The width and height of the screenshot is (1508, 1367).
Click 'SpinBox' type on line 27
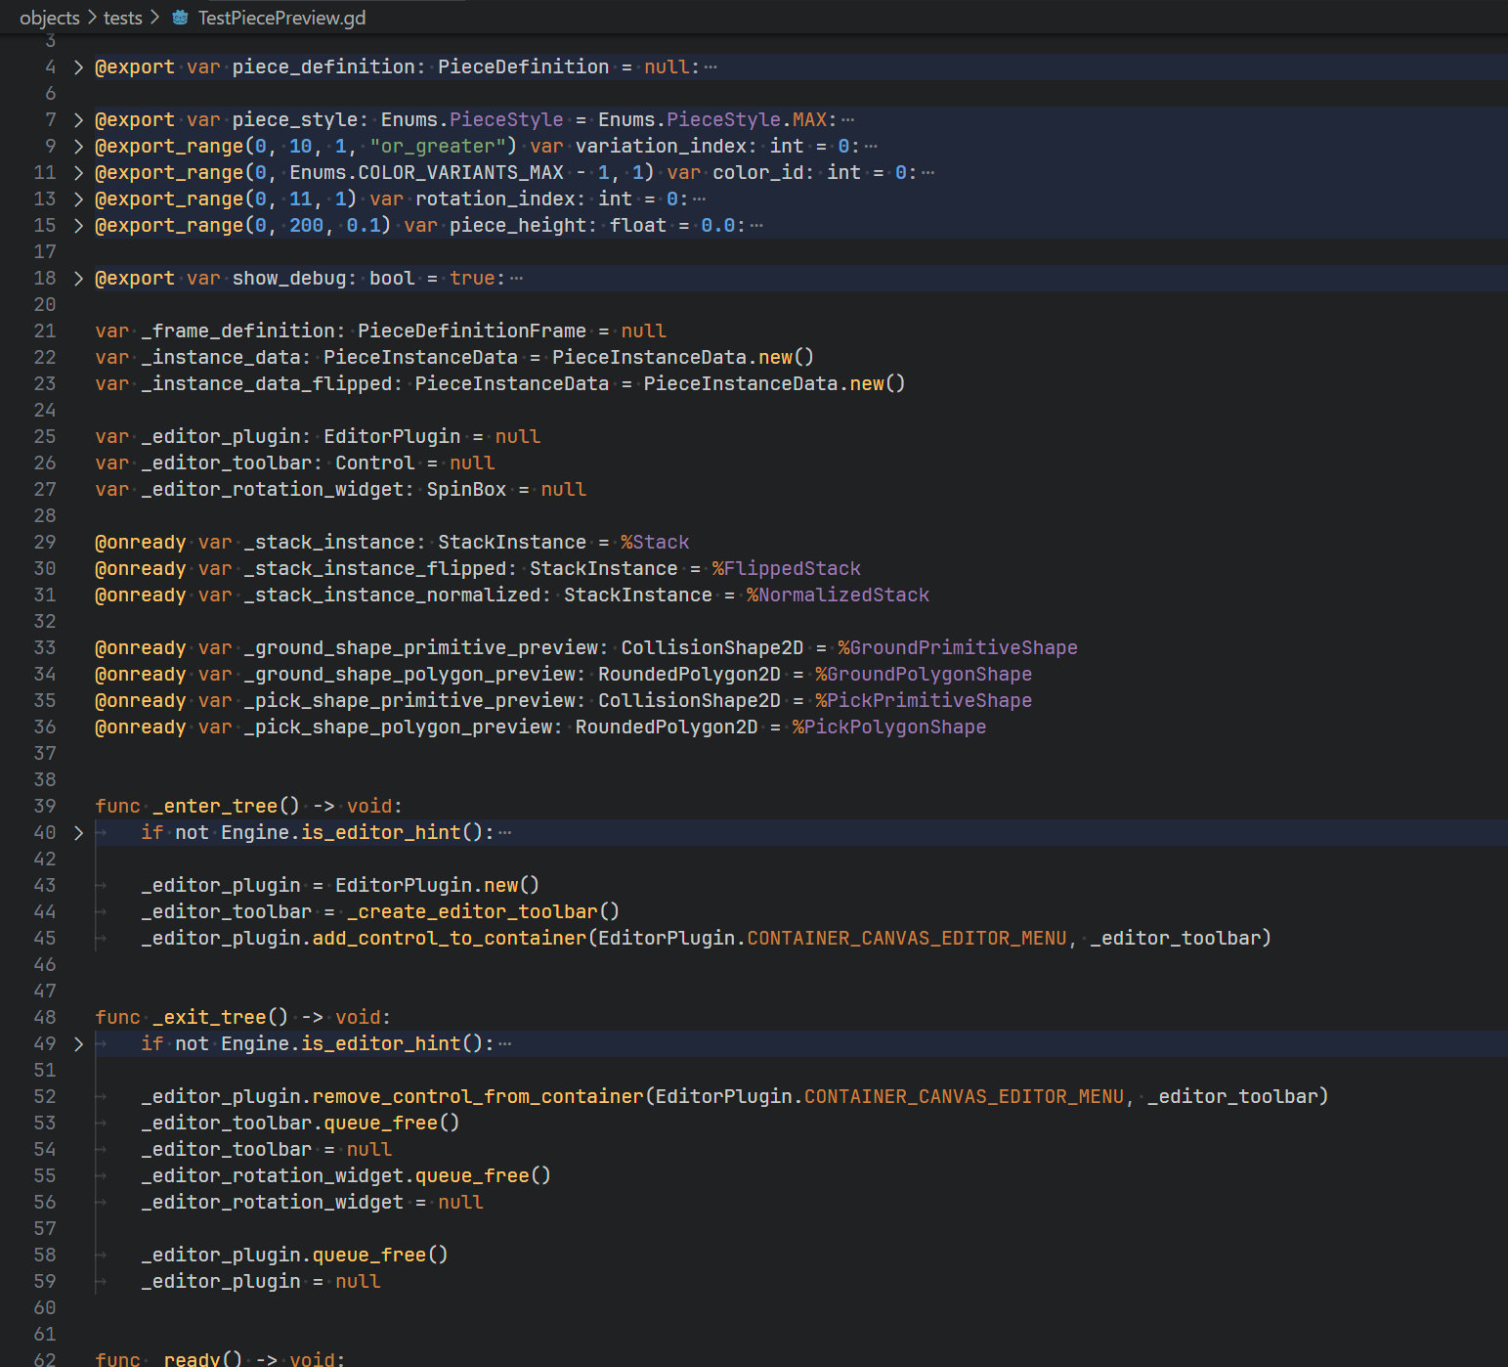(x=466, y=490)
